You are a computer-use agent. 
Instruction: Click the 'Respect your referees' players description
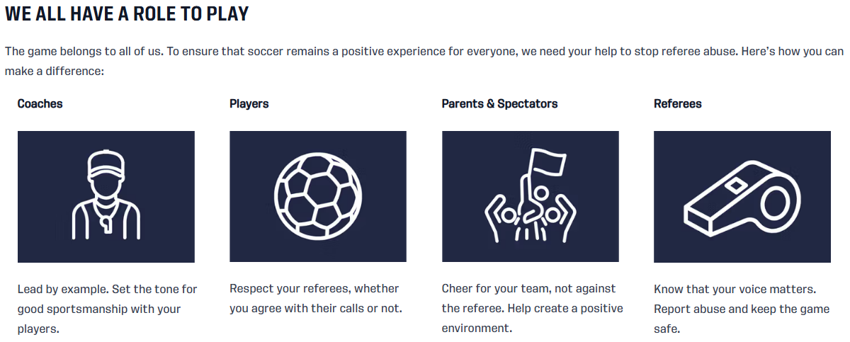[x=316, y=299]
